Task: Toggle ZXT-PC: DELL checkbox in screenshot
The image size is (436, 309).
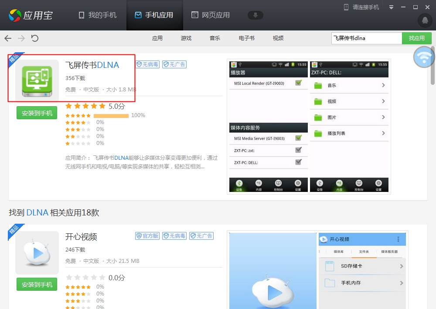Action: (298, 162)
